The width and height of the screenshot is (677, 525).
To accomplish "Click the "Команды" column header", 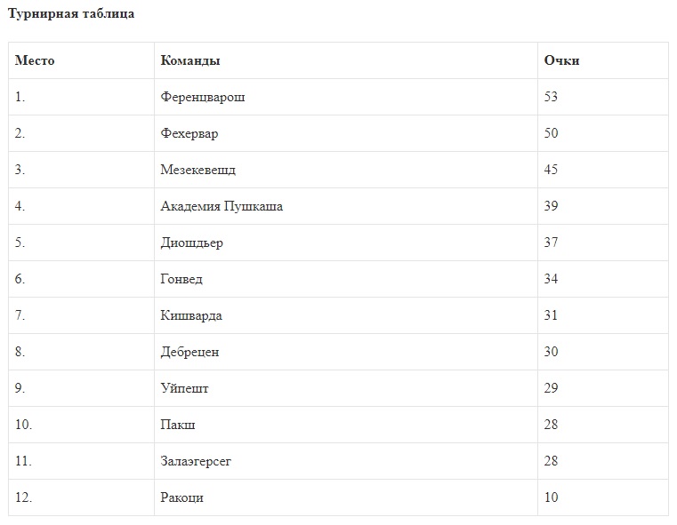I will point(190,60).
